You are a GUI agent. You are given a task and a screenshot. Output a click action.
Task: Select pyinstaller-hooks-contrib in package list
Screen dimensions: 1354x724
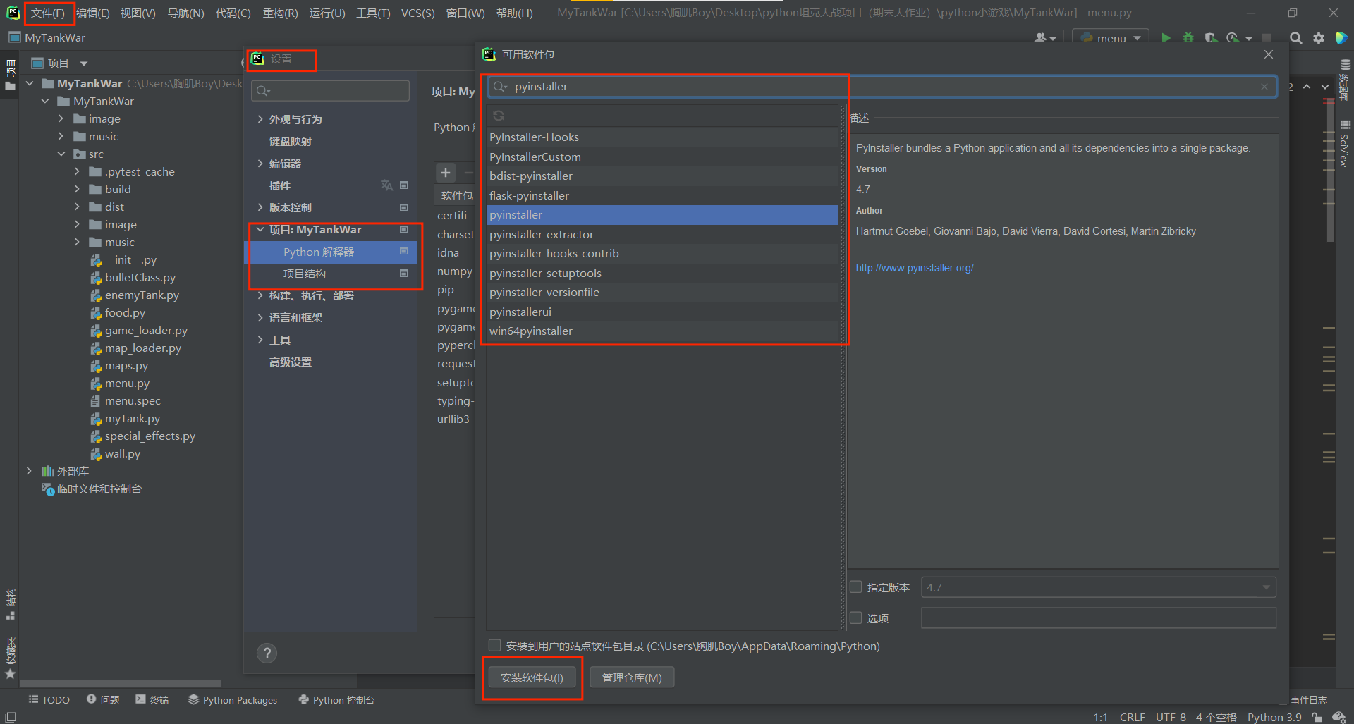point(662,253)
